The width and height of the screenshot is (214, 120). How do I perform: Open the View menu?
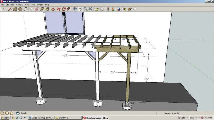click(12, 5)
